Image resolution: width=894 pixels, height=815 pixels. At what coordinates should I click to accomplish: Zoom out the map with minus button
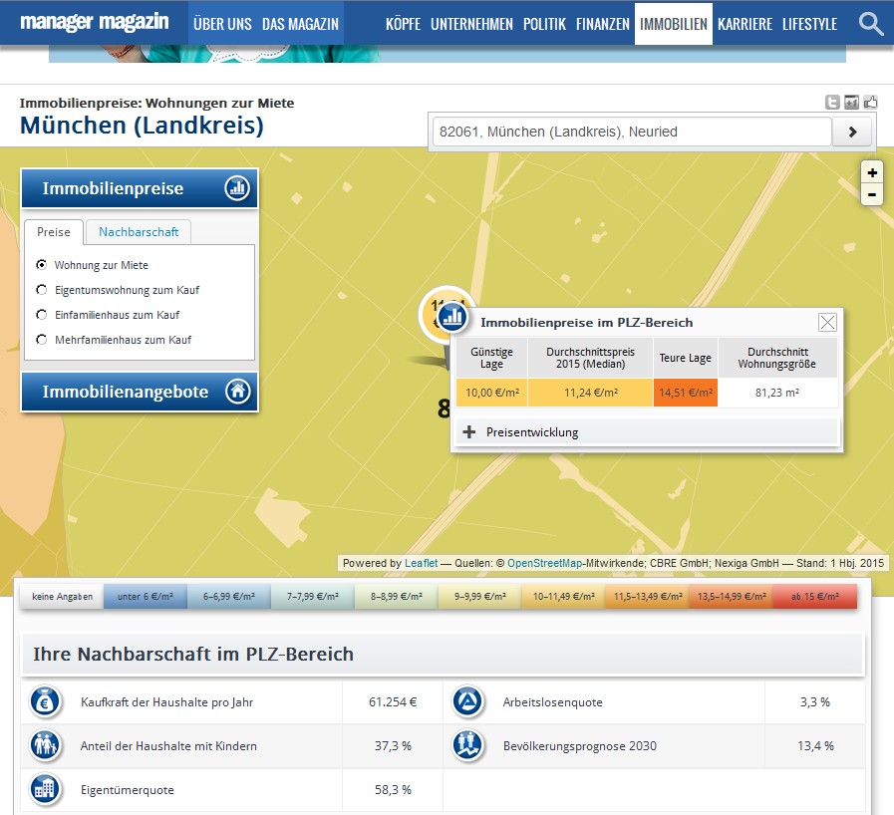click(x=872, y=194)
